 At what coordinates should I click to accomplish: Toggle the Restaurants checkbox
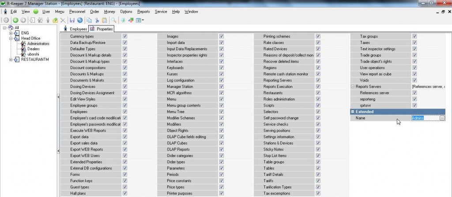(318, 93)
